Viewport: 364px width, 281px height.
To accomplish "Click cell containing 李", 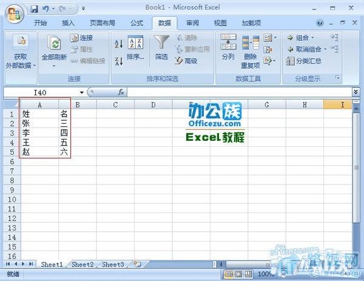I will (x=39, y=133).
